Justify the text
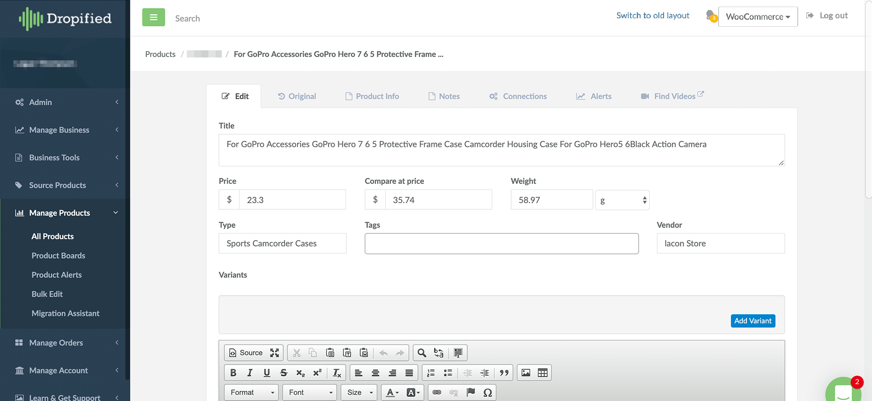Image resolution: width=872 pixels, height=401 pixels. tap(409, 373)
